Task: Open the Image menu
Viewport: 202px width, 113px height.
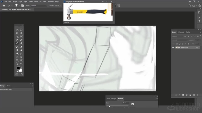Action: (x=15, y=2)
